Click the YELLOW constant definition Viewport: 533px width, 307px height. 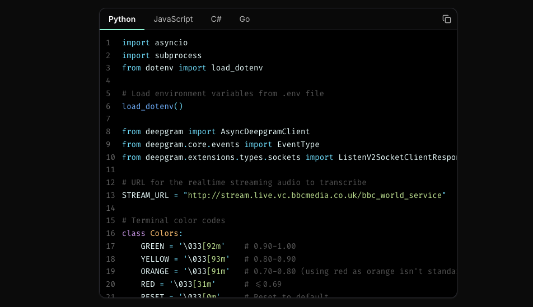click(x=155, y=259)
